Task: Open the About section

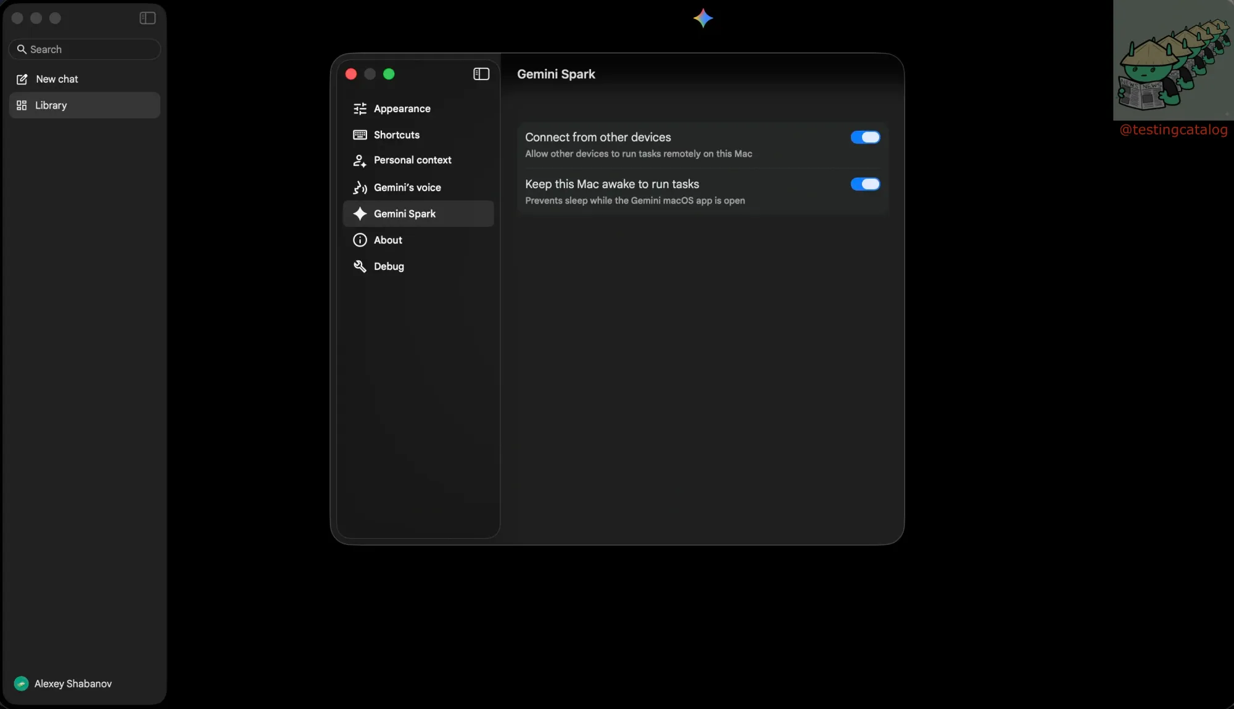Action: pyautogui.click(x=418, y=240)
